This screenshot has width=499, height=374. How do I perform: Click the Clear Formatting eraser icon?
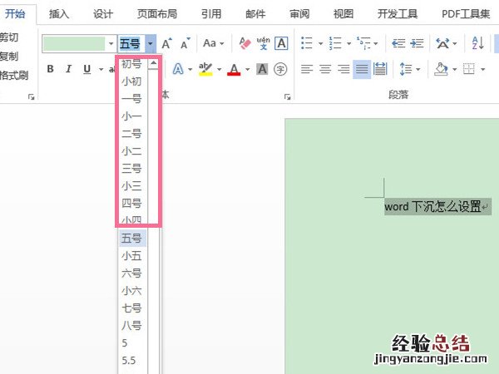(x=245, y=43)
